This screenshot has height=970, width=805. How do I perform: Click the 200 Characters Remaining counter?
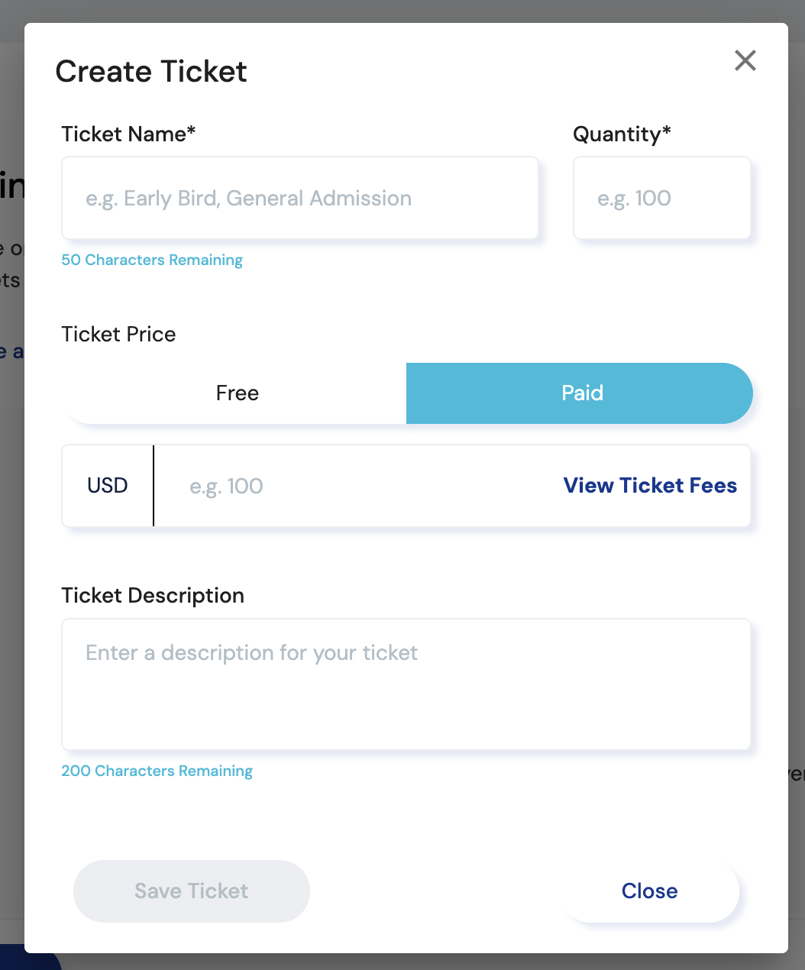pos(157,771)
